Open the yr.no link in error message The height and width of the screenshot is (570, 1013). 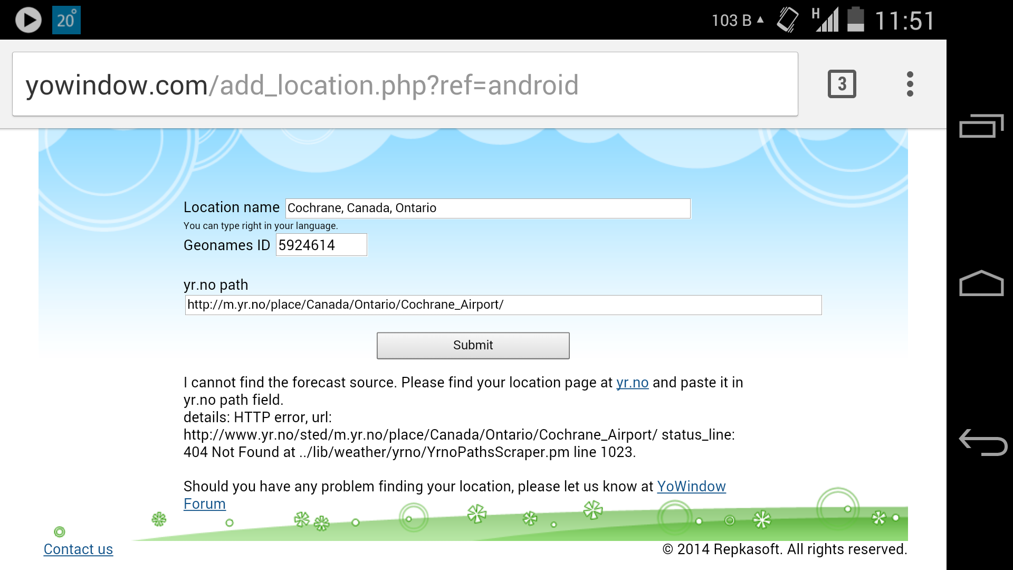[x=632, y=382]
